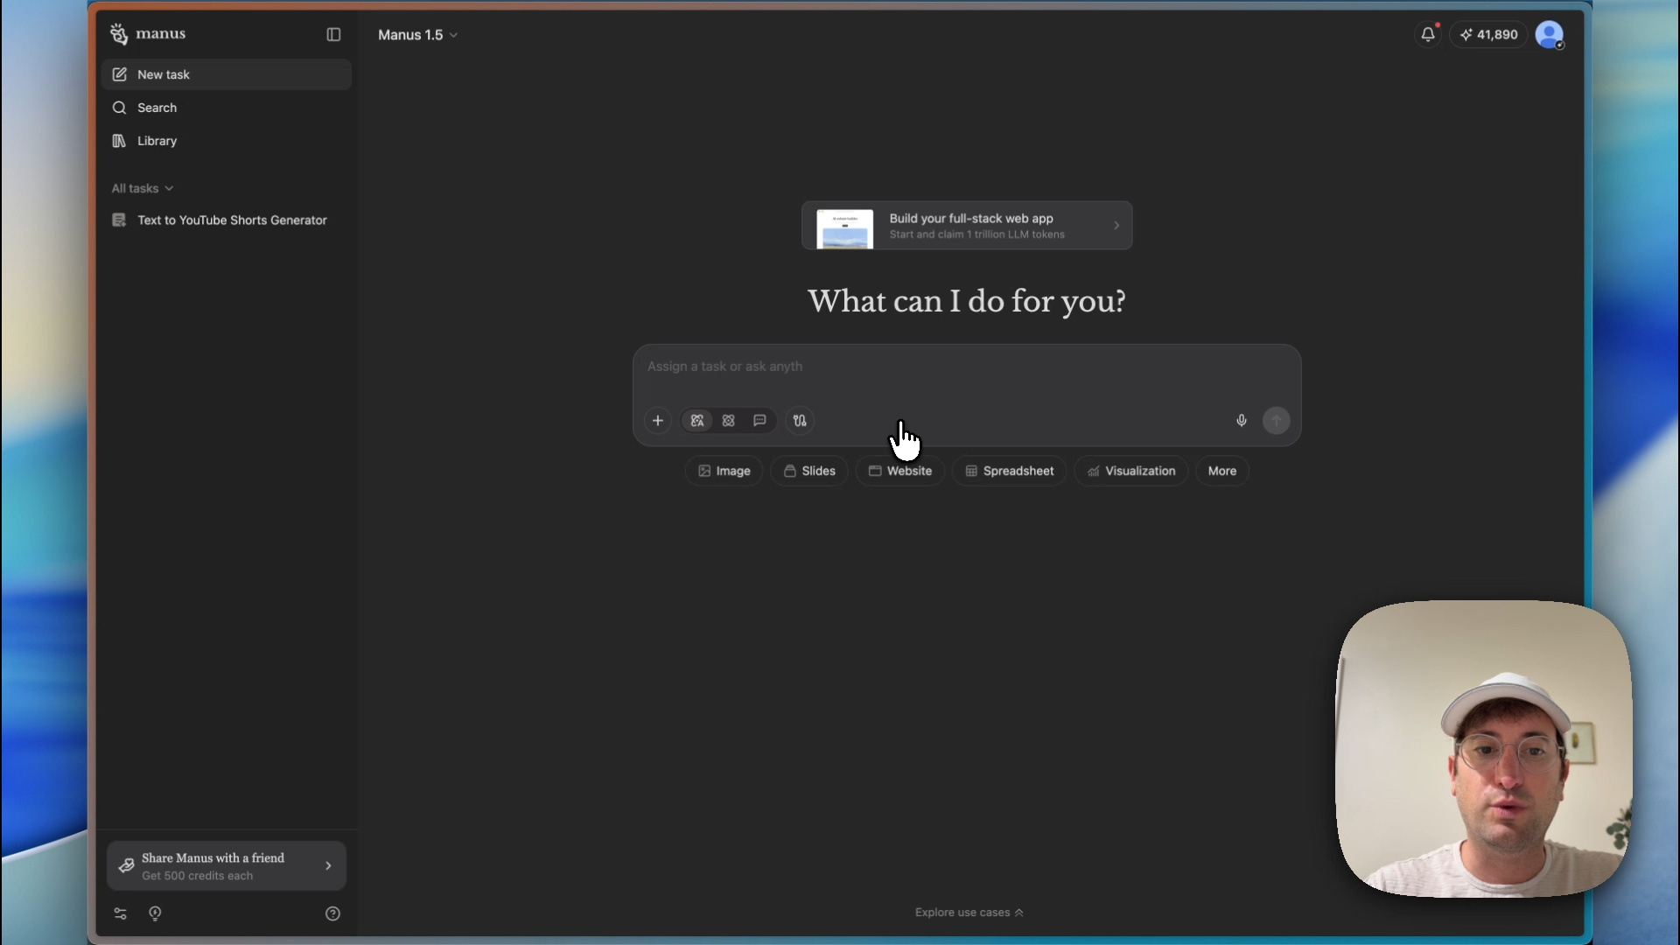Expand Explore use cases
The width and height of the screenshot is (1680, 945).
[x=969, y=912]
